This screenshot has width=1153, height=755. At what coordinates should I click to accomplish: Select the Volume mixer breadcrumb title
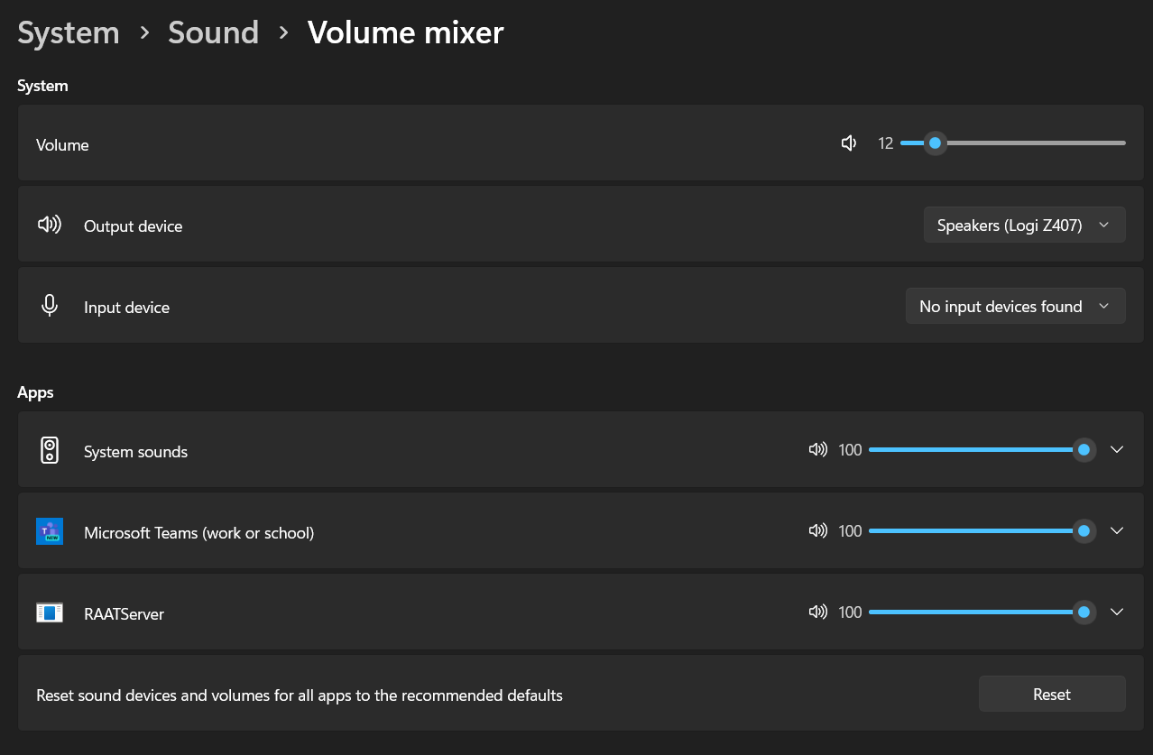405,32
